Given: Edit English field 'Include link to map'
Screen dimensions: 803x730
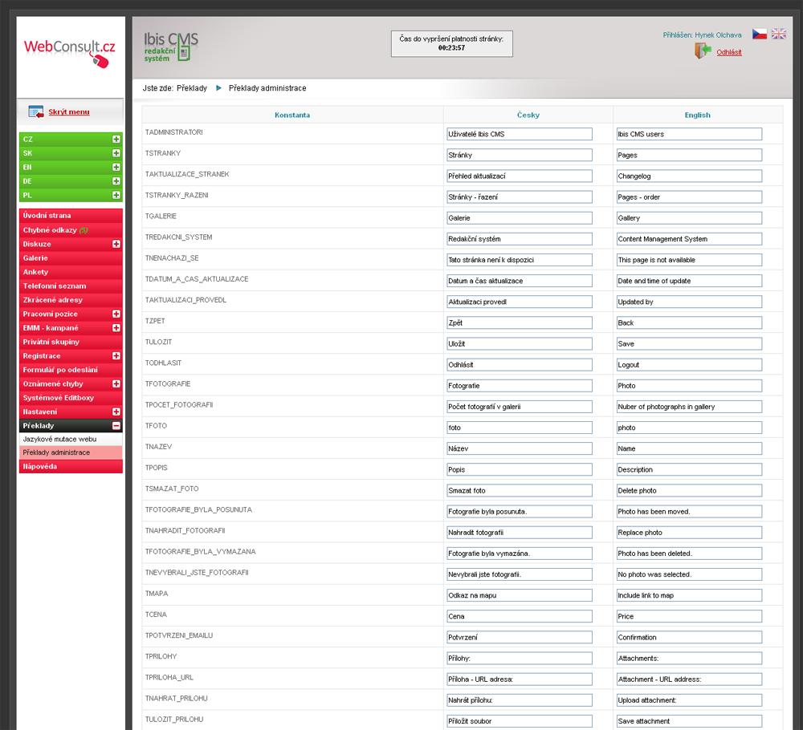Looking at the screenshot, I should click(x=689, y=595).
